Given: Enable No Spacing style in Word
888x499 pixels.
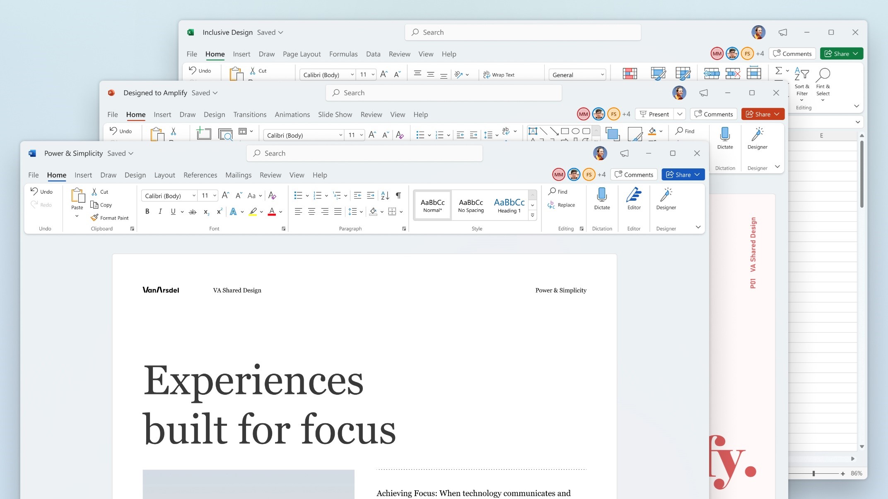Looking at the screenshot, I should click(x=470, y=204).
